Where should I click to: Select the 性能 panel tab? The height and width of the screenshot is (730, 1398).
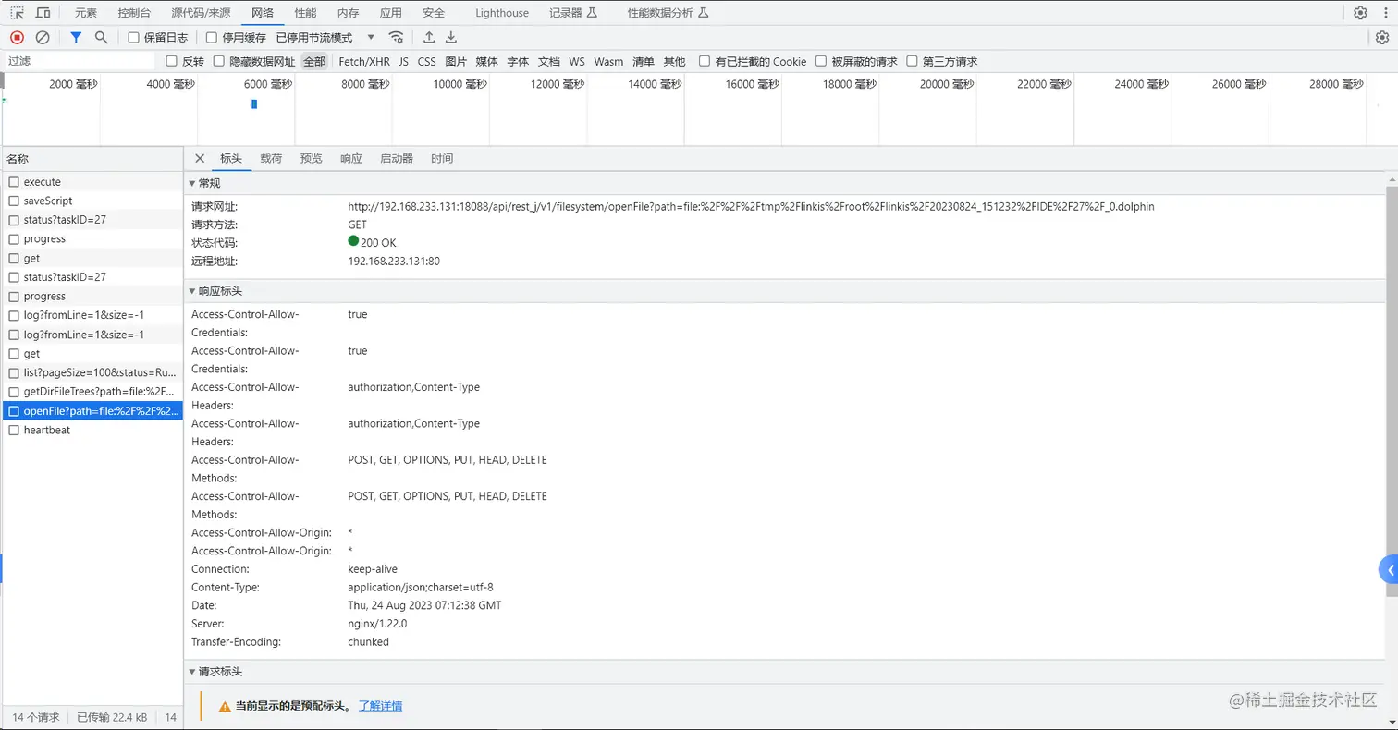tap(305, 13)
